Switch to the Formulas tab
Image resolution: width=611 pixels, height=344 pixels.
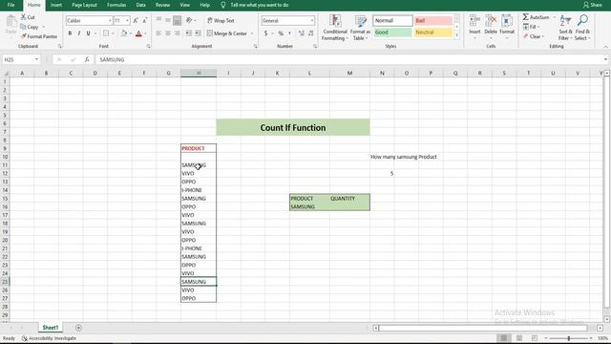click(x=116, y=5)
